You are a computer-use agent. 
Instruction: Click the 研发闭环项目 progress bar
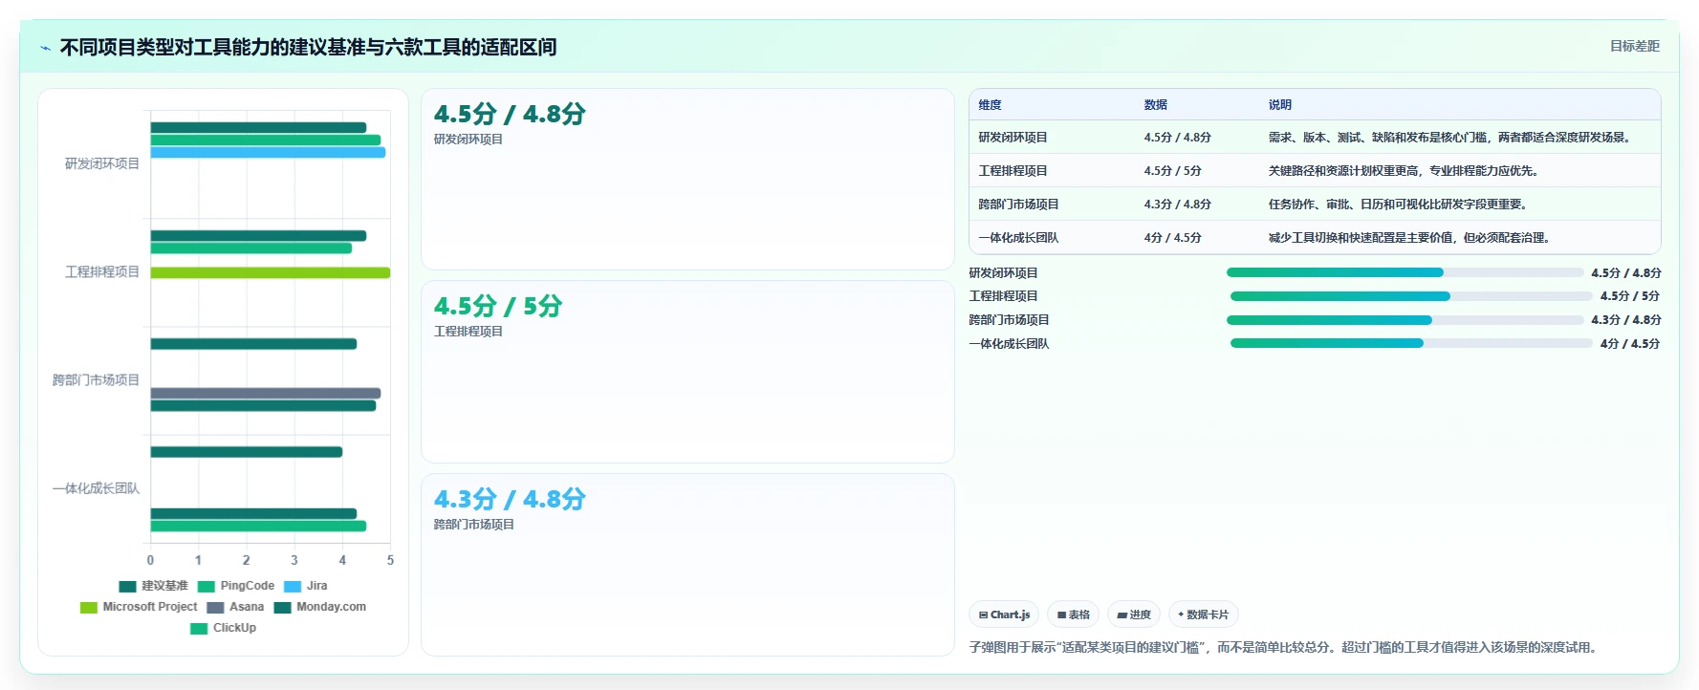click(1405, 272)
